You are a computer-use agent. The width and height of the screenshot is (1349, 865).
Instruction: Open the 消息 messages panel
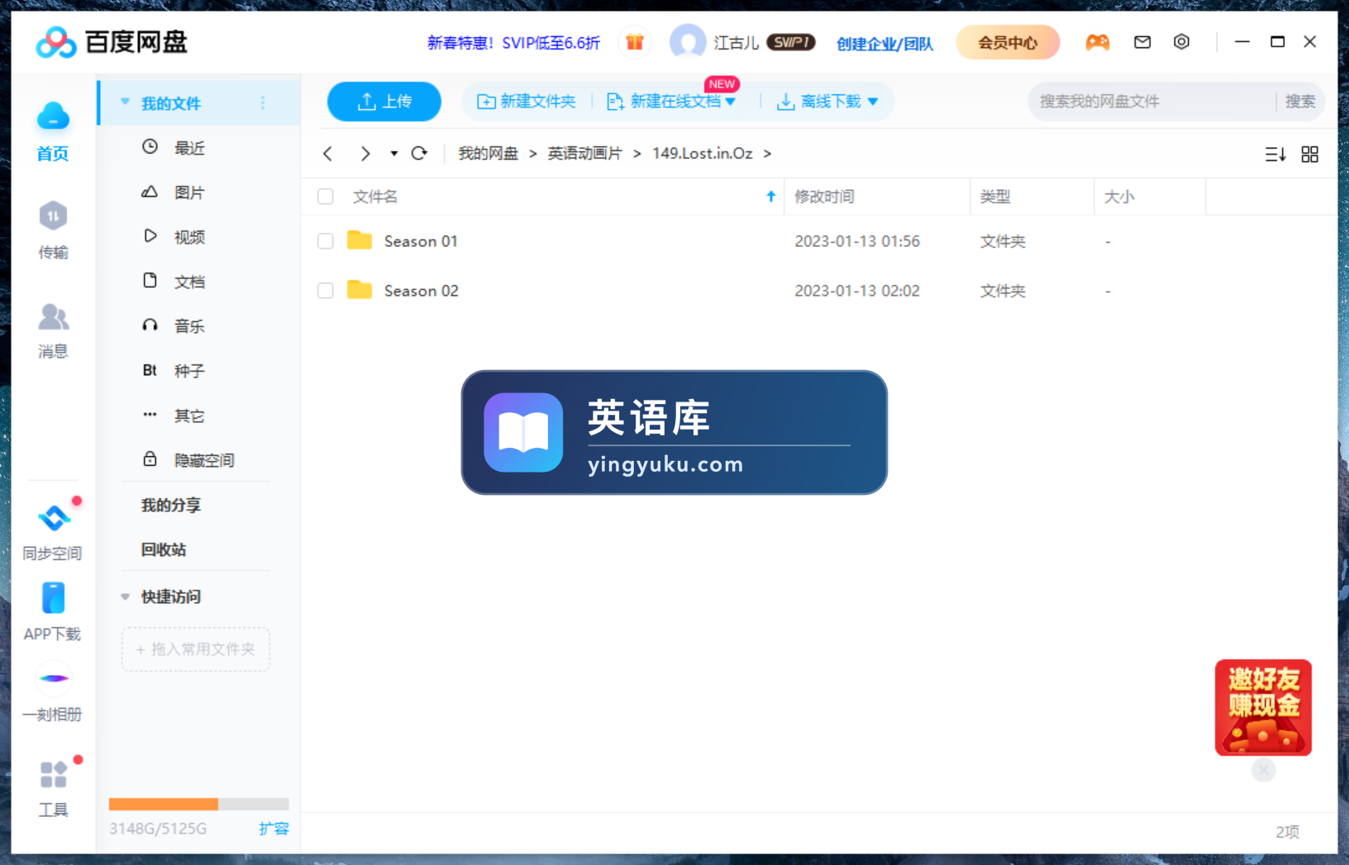53,330
